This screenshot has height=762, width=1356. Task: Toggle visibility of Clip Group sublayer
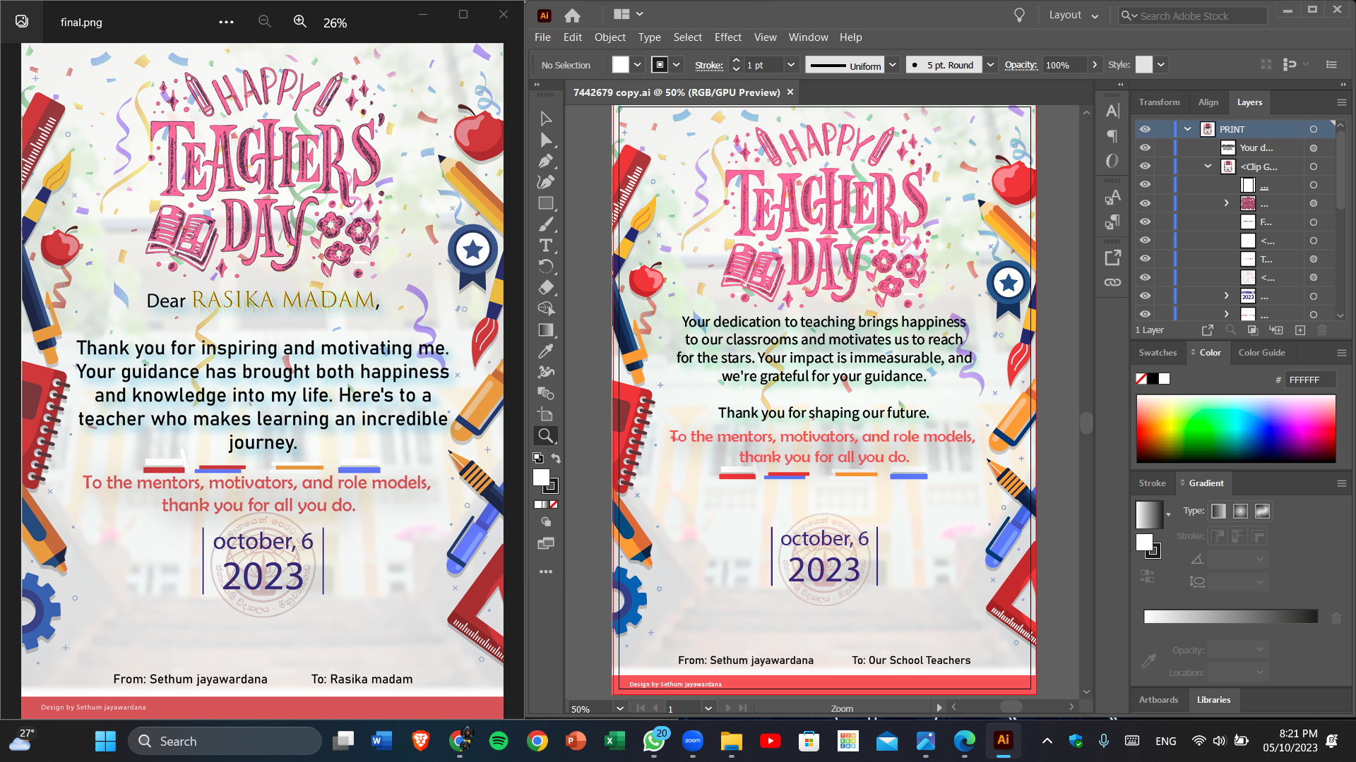click(x=1145, y=167)
